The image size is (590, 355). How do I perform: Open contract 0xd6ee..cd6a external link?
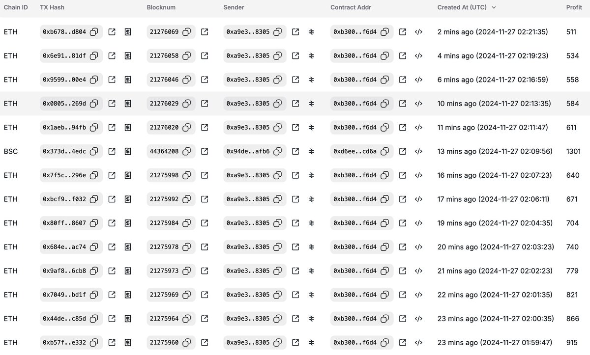403,151
